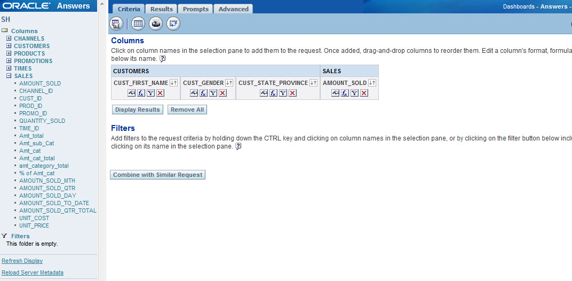Viewport: 572px width, 281px height.
Task: Open Dashboards link in top bar
Action: [x=519, y=6]
